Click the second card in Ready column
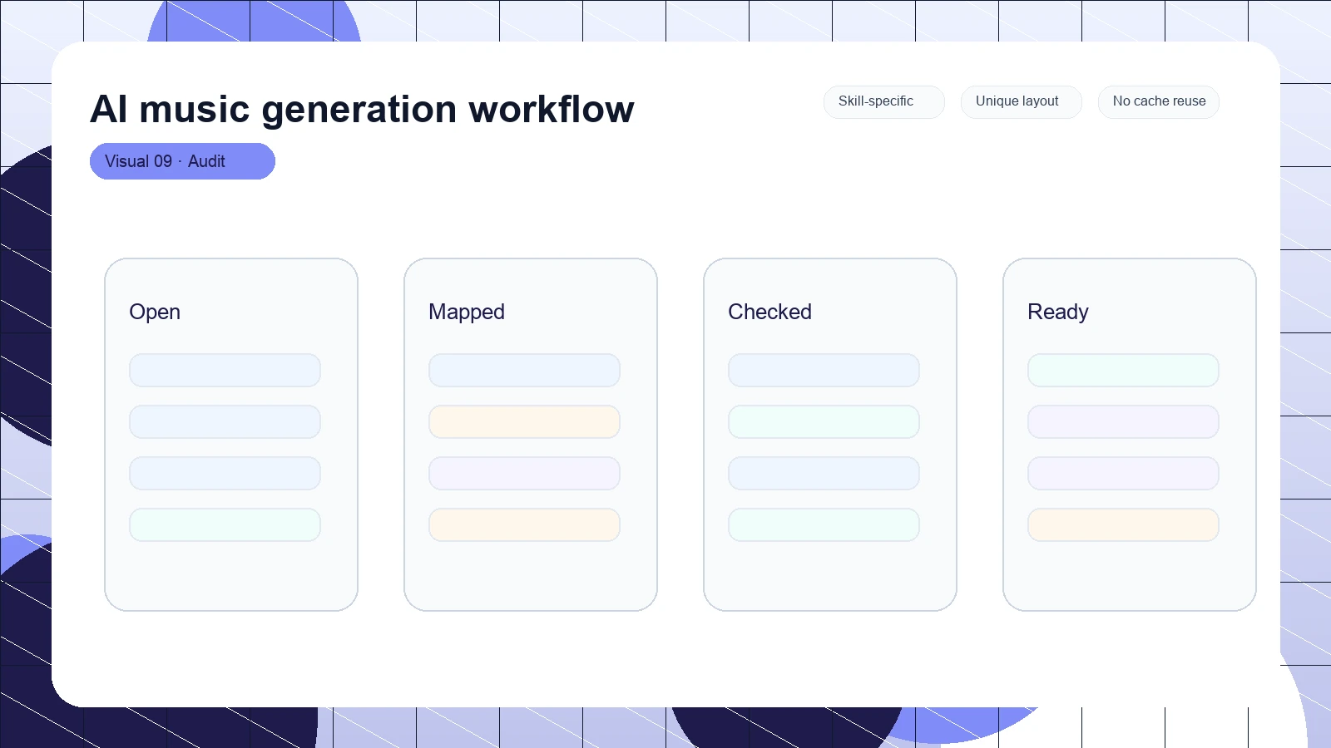This screenshot has width=1331, height=748. click(x=1123, y=422)
